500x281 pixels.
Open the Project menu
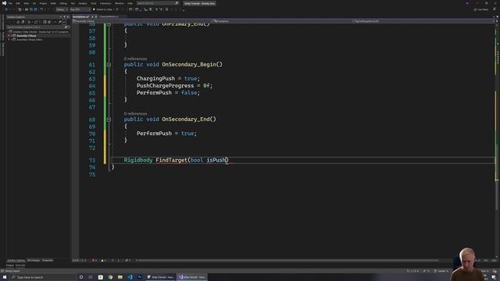tap(43, 3)
